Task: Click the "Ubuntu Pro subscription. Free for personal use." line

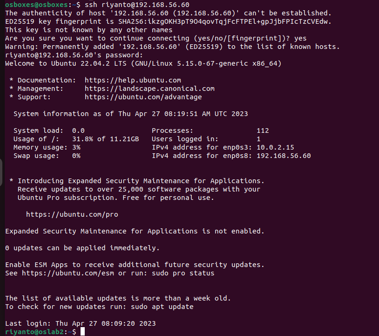Action: click(116, 198)
